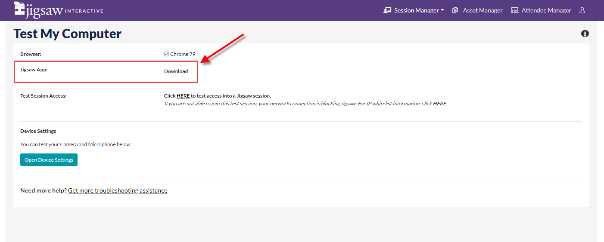Open the Session Manager menu label
Image resolution: width=604 pixels, height=242 pixels.
(x=416, y=10)
